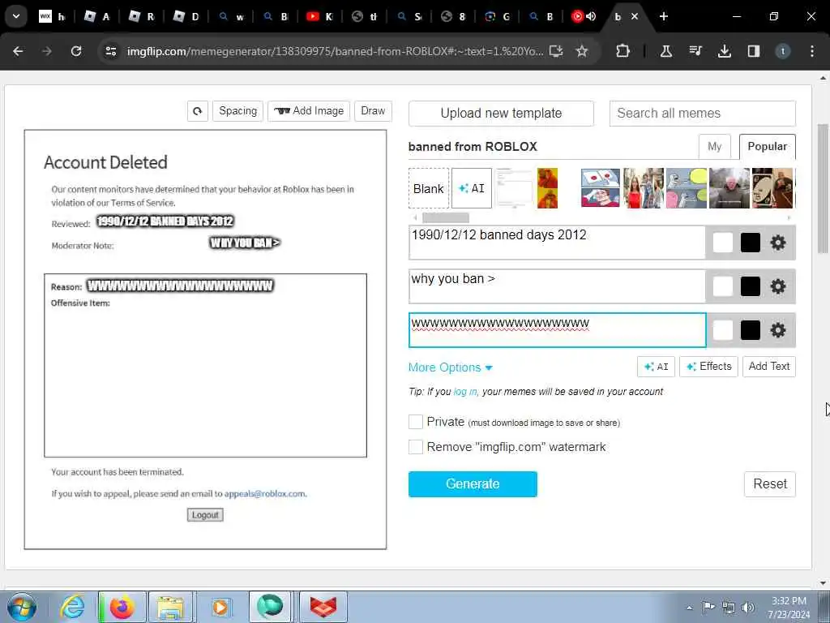This screenshot has width=830, height=623.
Task: Click the browser forward arrow
Action: coord(47,51)
